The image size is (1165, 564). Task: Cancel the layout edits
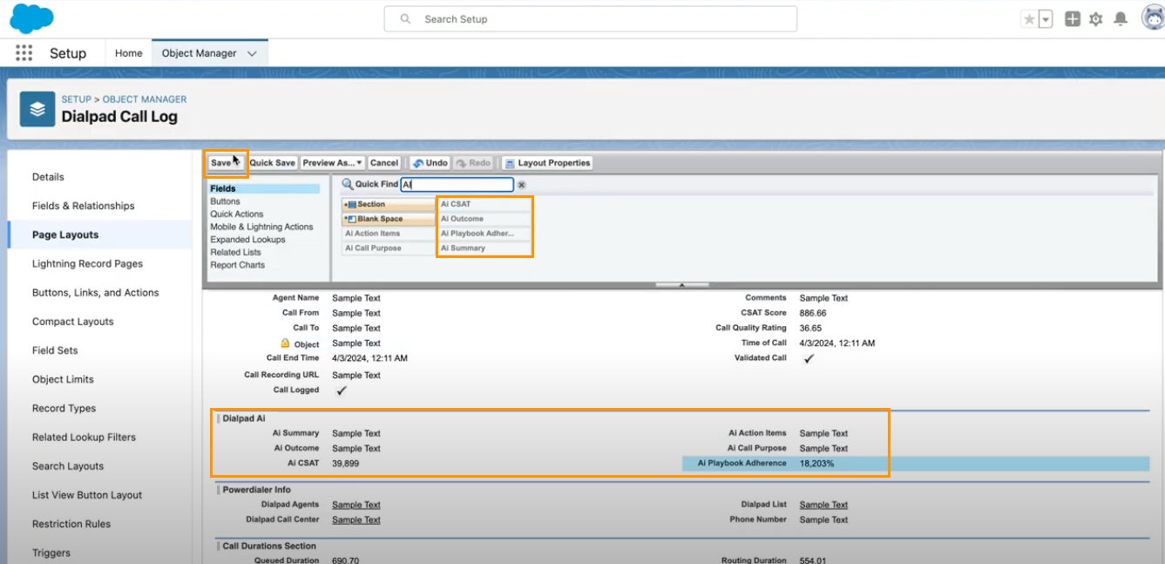[x=383, y=163]
